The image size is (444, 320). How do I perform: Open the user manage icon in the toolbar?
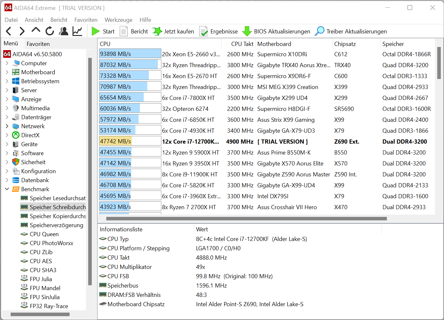tap(64, 31)
